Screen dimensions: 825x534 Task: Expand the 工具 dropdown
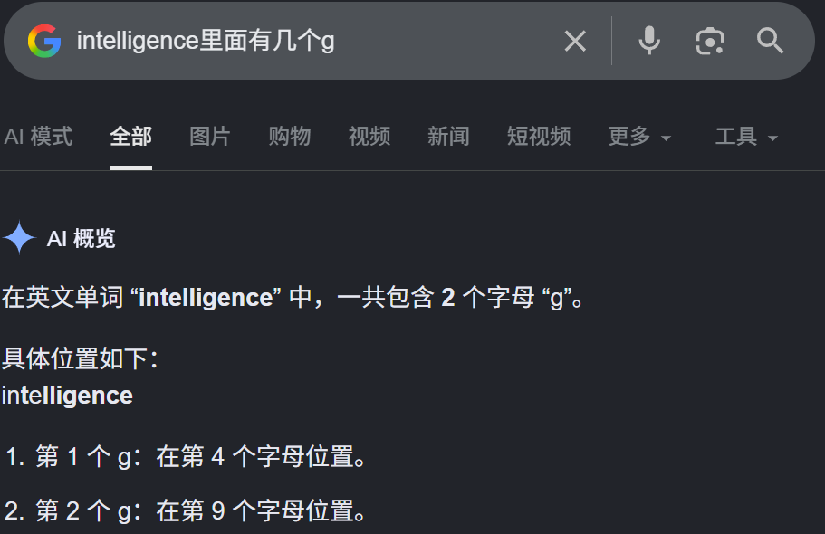click(746, 137)
